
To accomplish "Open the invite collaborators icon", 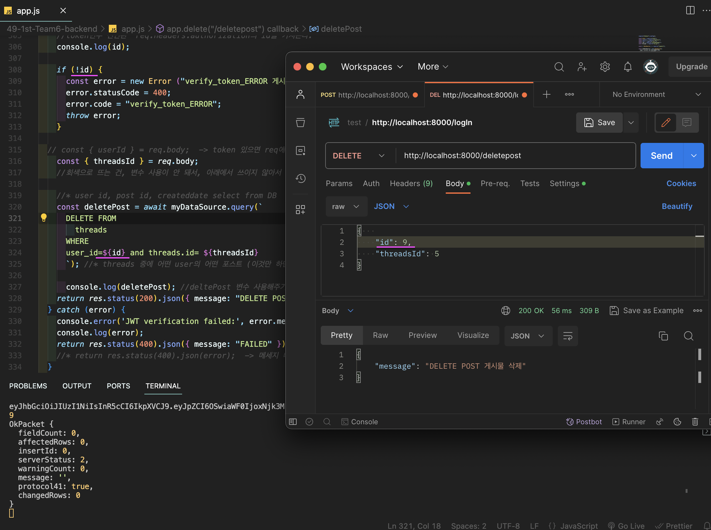I will [x=582, y=67].
